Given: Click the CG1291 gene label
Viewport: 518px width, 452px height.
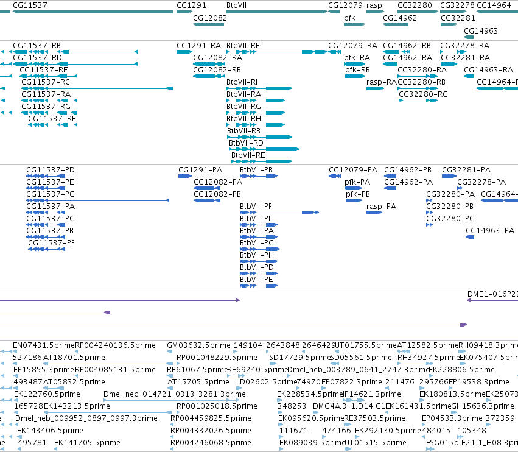Looking at the screenshot, I should tap(191, 5).
